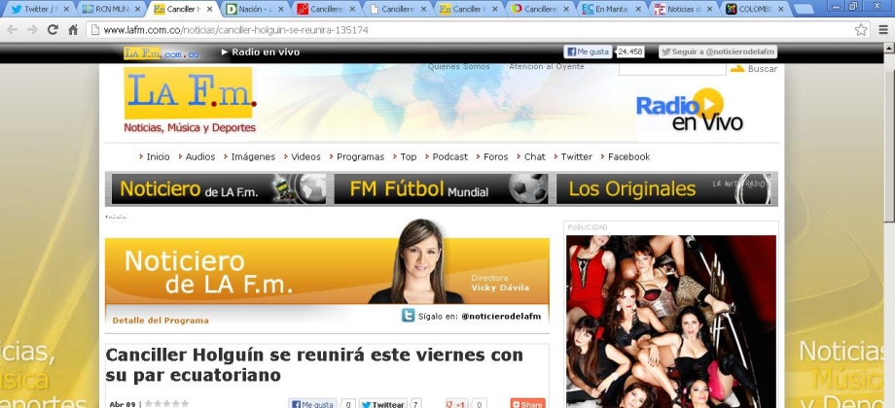Click the red Share button

[527, 404]
